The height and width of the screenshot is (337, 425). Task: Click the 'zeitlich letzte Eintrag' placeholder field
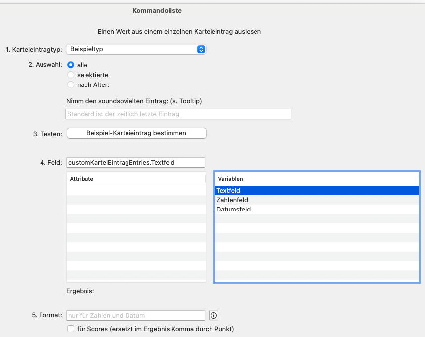pyautogui.click(x=178, y=114)
